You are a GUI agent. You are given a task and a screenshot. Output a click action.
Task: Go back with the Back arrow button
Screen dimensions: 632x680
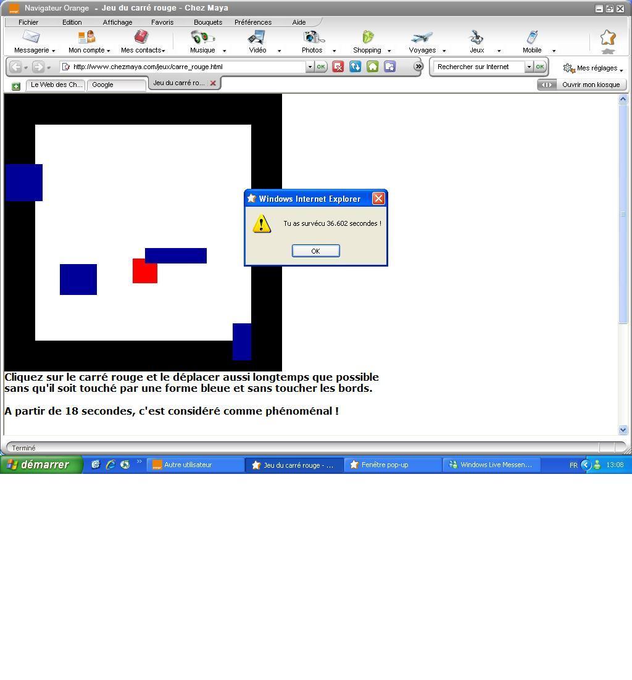pos(15,67)
